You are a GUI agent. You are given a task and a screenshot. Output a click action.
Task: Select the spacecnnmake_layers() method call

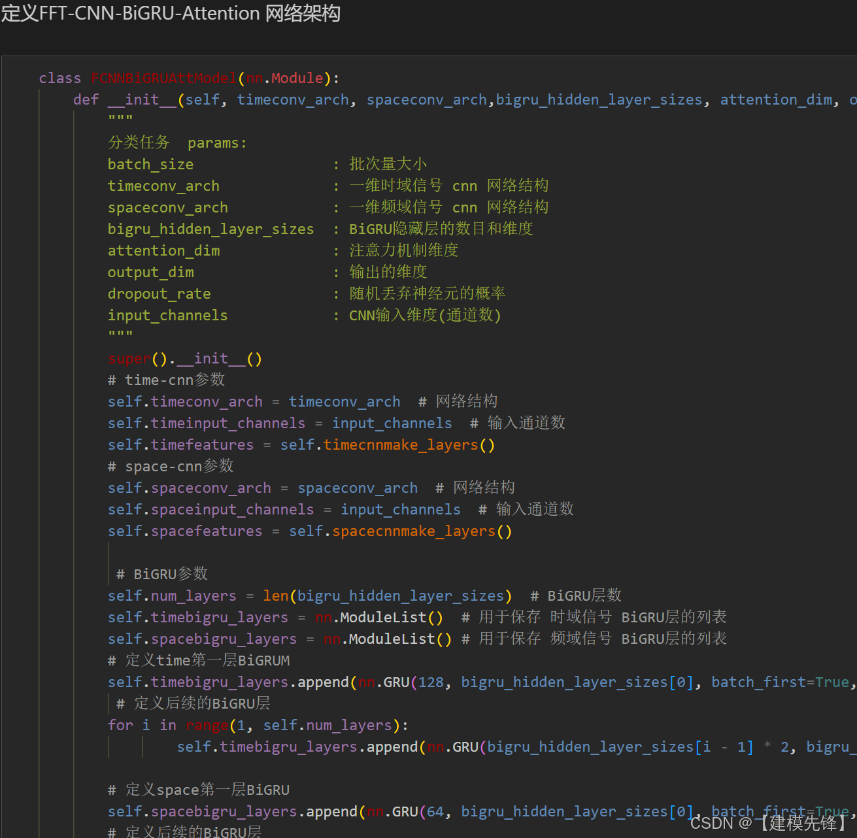coord(422,531)
